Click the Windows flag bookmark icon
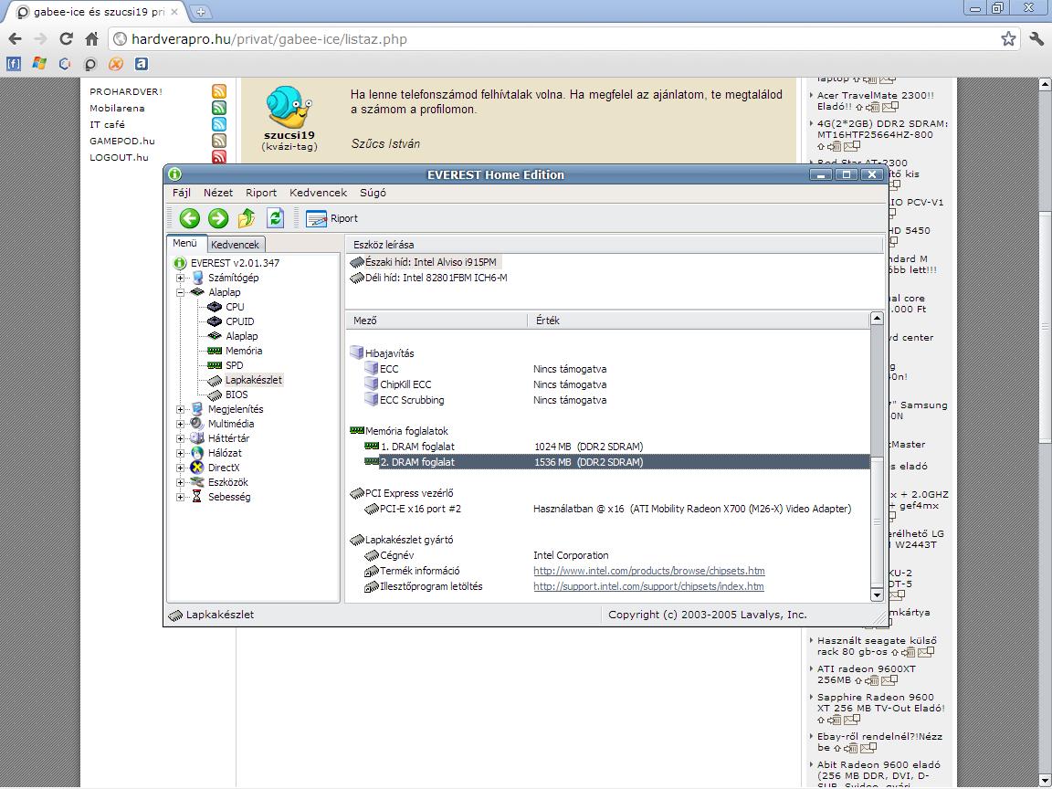This screenshot has height=789, width=1052. click(x=39, y=64)
